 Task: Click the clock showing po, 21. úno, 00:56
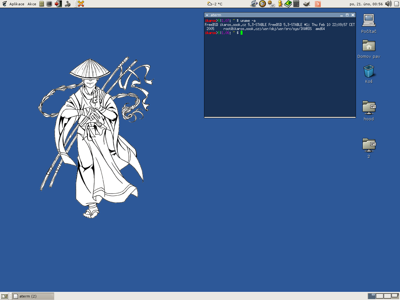click(366, 4)
